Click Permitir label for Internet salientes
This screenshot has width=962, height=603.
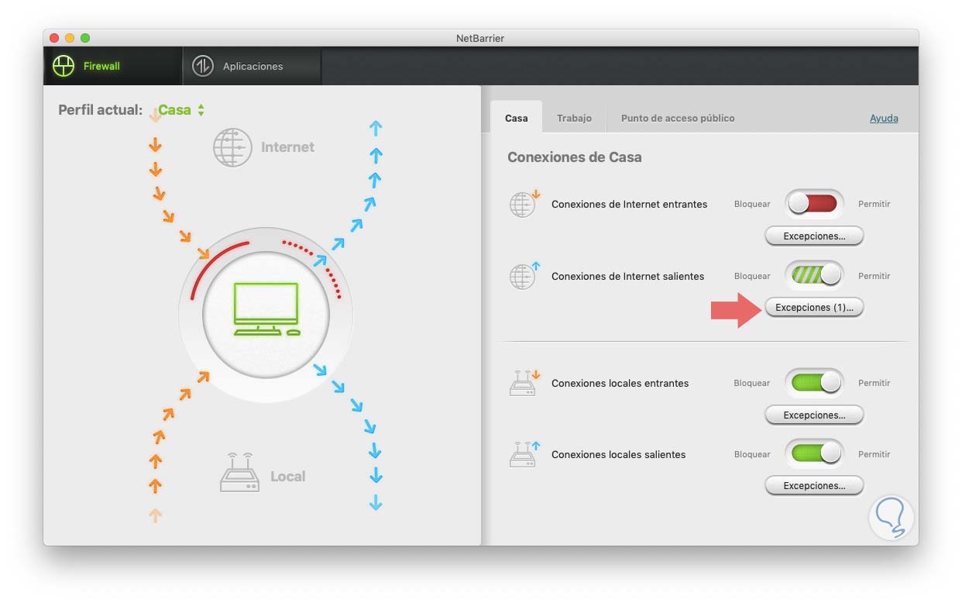874,276
